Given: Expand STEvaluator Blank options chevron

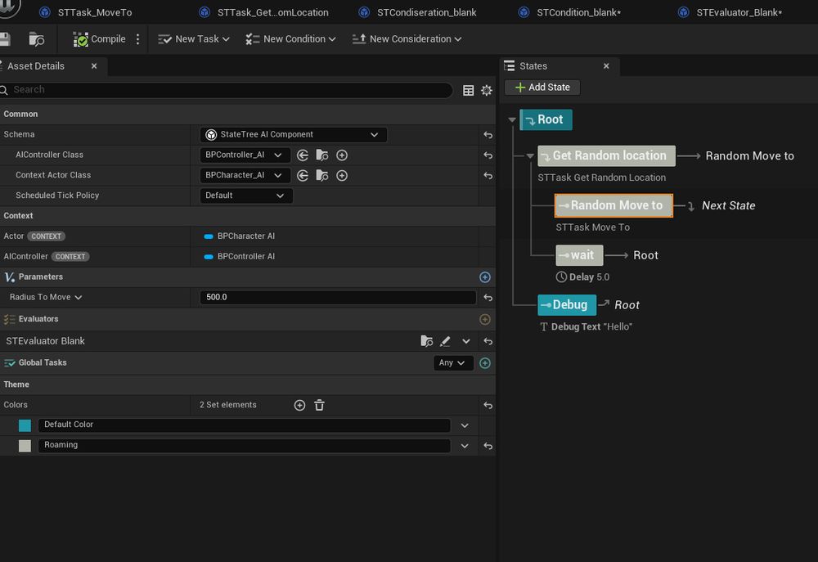Looking at the screenshot, I should pyautogui.click(x=466, y=341).
